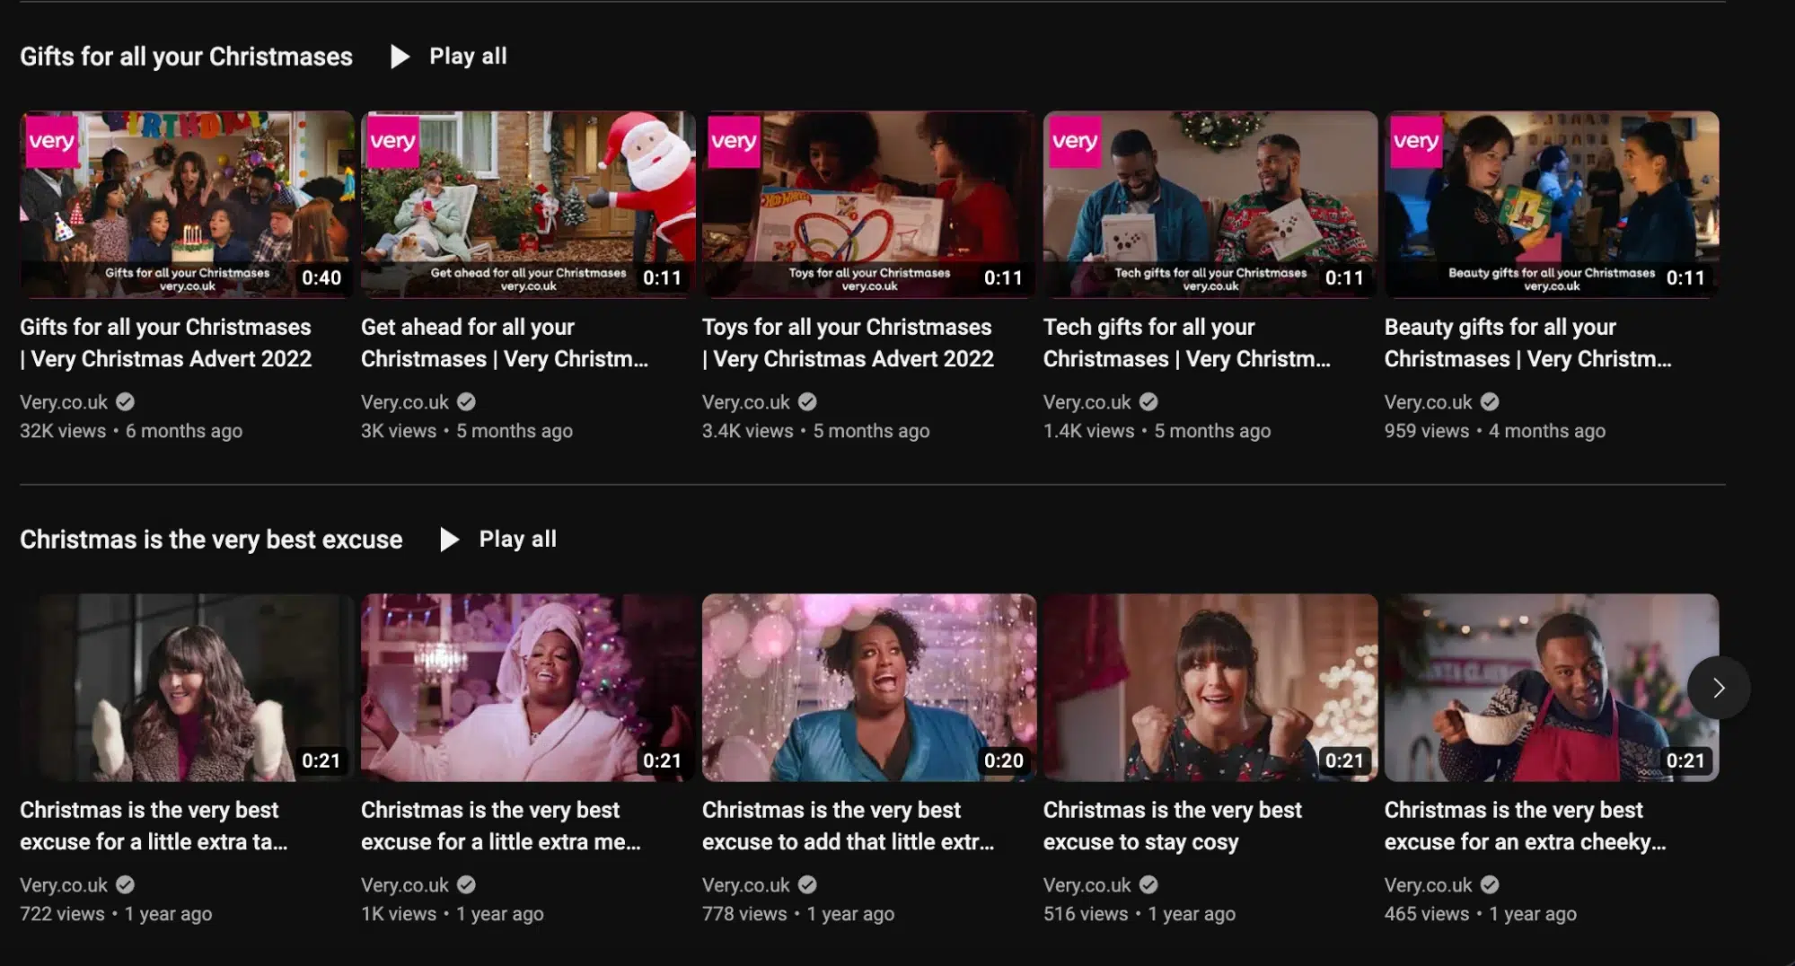
Task: Click Very.co.uk channel under the 1K views video
Action: click(405, 885)
